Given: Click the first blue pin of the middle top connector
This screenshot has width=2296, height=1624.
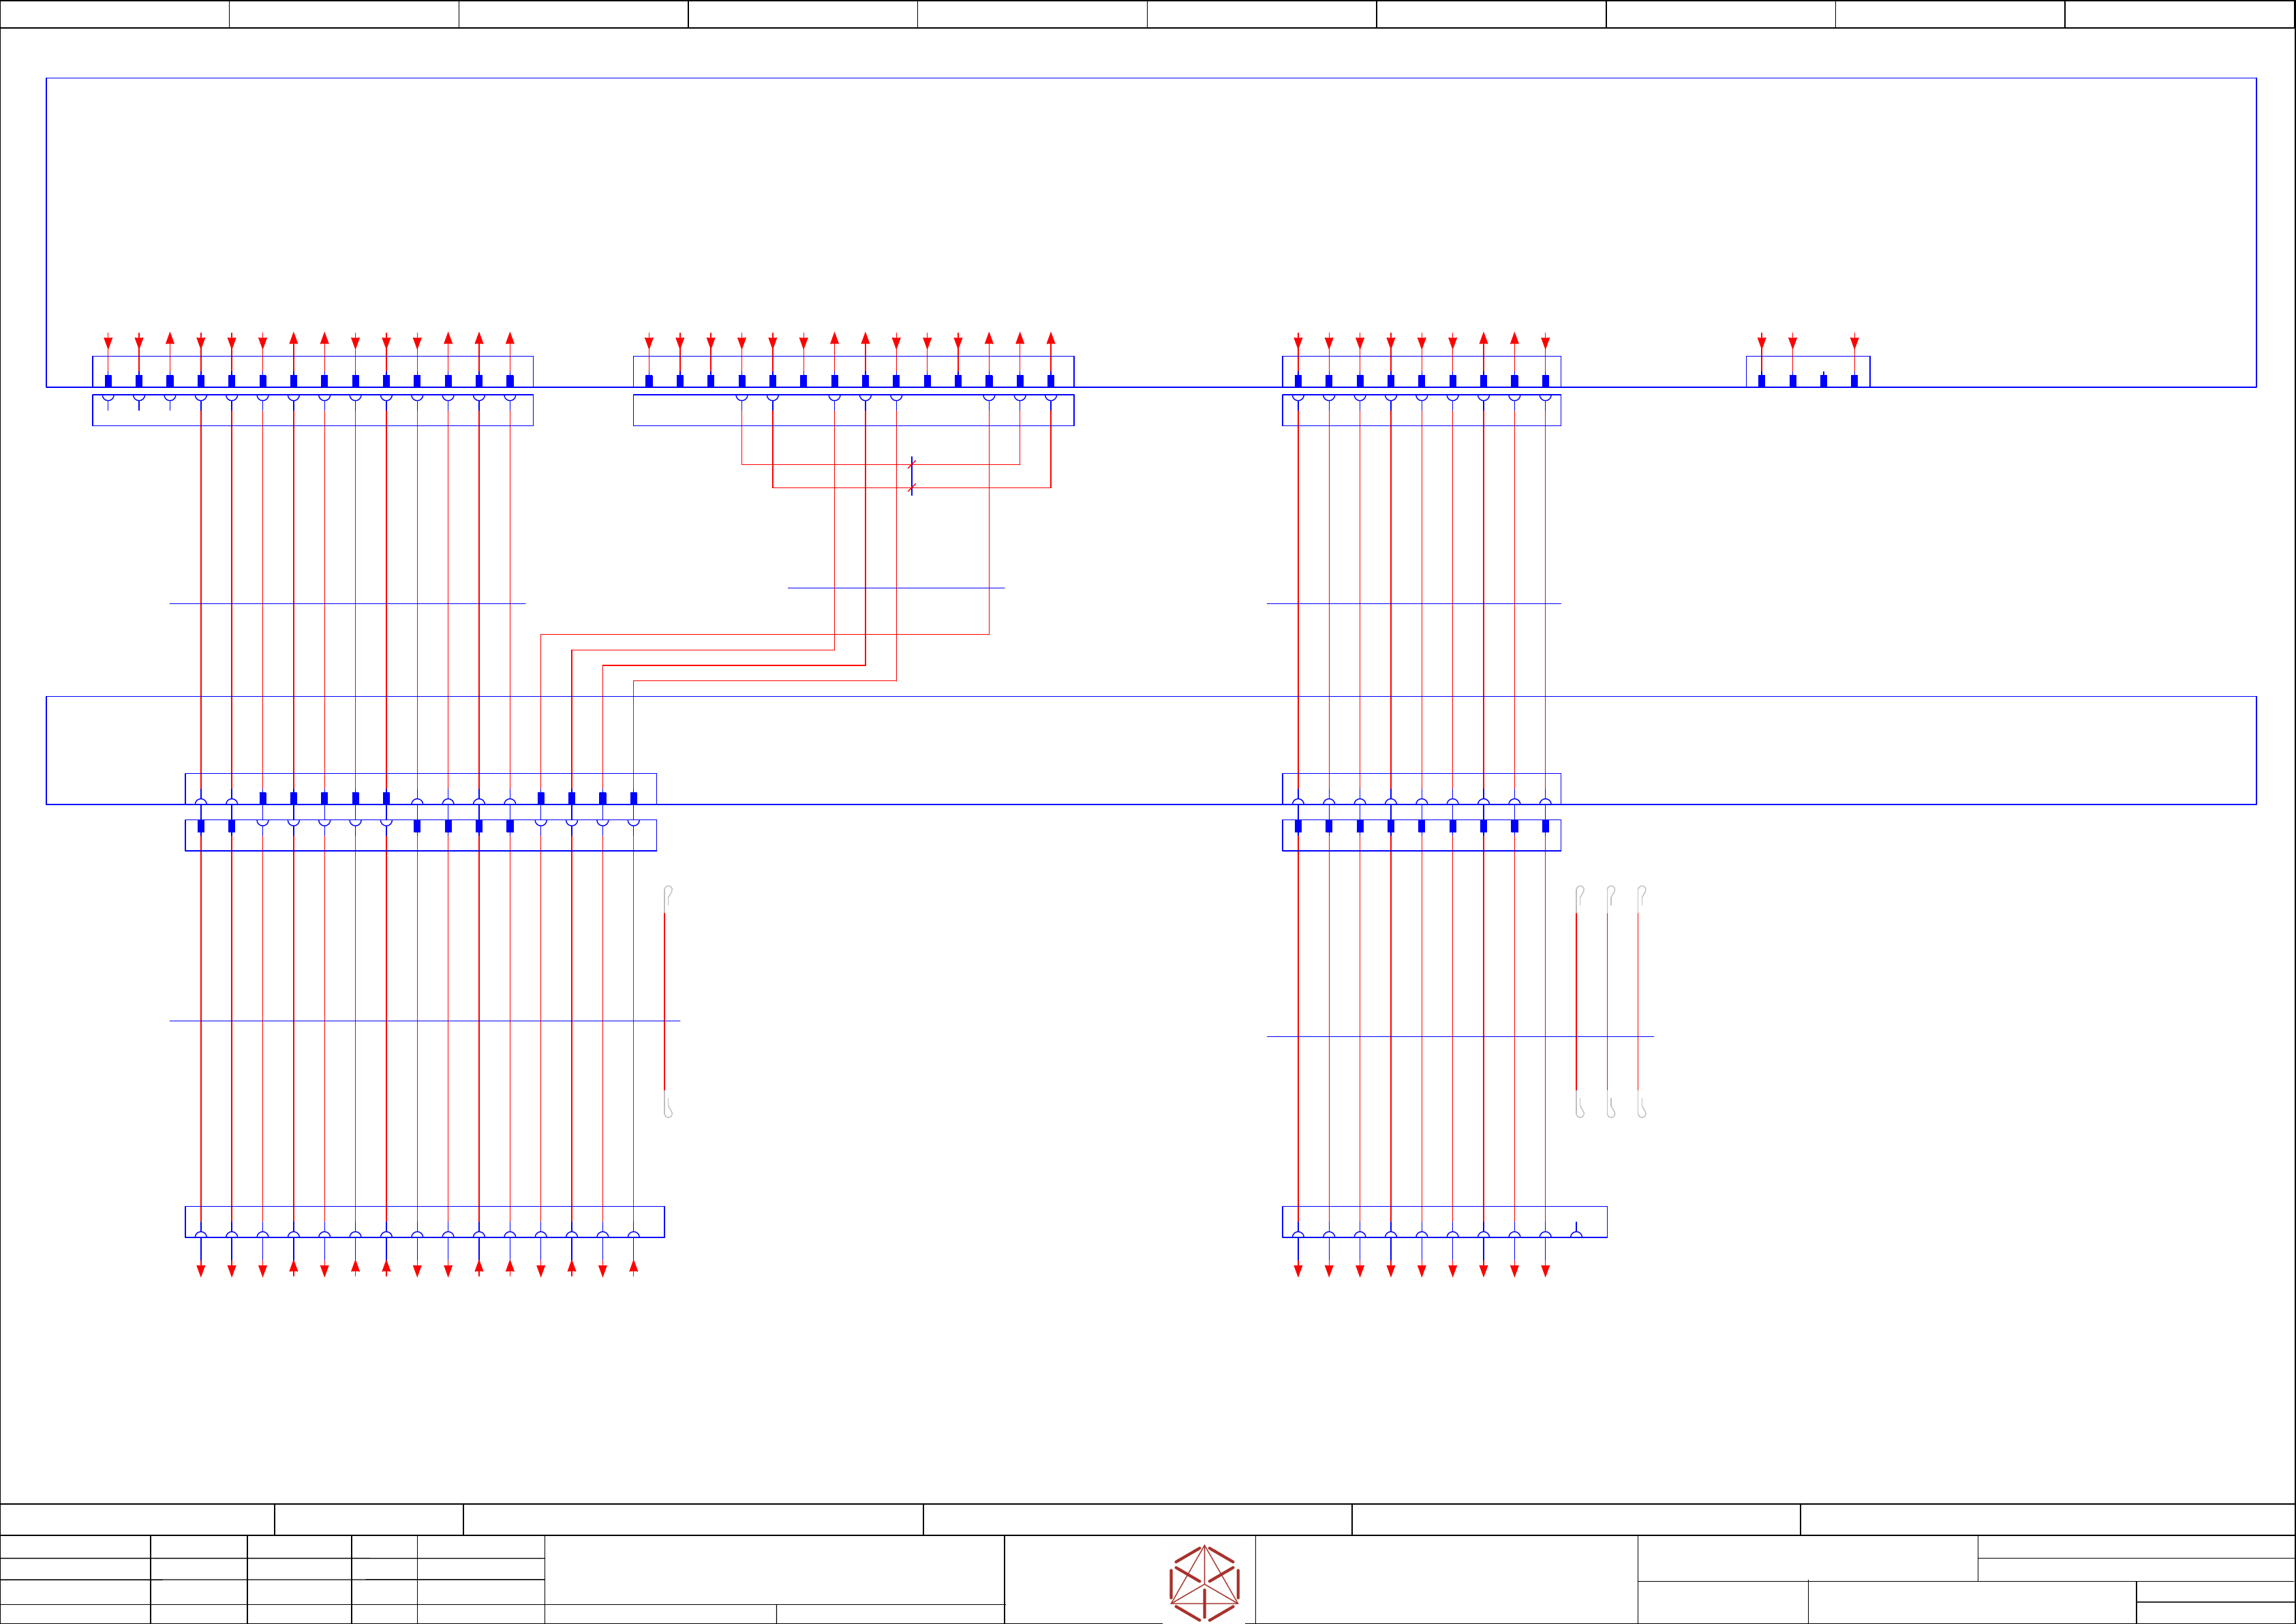Looking at the screenshot, I should tap(649, 380).
